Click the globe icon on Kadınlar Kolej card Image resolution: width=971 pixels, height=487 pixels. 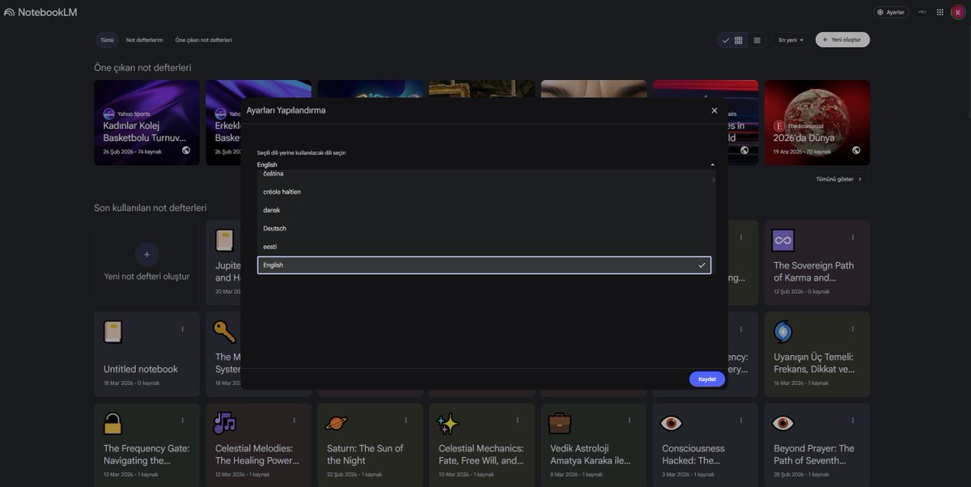coord(186,150)
